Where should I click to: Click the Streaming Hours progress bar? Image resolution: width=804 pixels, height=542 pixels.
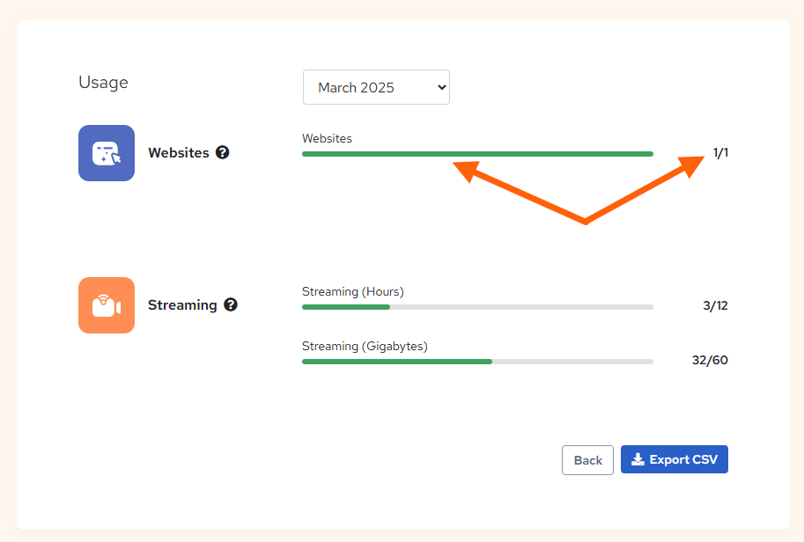click(476, 307)
